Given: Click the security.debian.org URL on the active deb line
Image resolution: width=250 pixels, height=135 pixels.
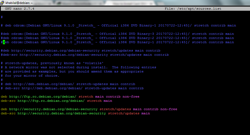Looking at the screenshot, I should tap(53, 109).
